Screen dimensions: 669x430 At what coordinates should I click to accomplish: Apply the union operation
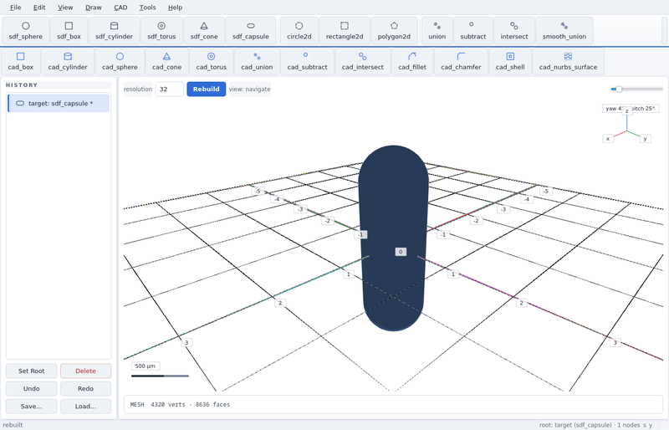coord(437,31)
